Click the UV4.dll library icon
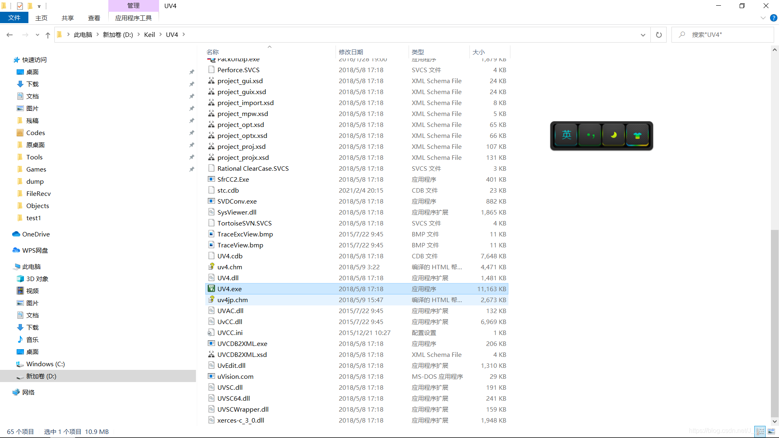 [211, 278]
